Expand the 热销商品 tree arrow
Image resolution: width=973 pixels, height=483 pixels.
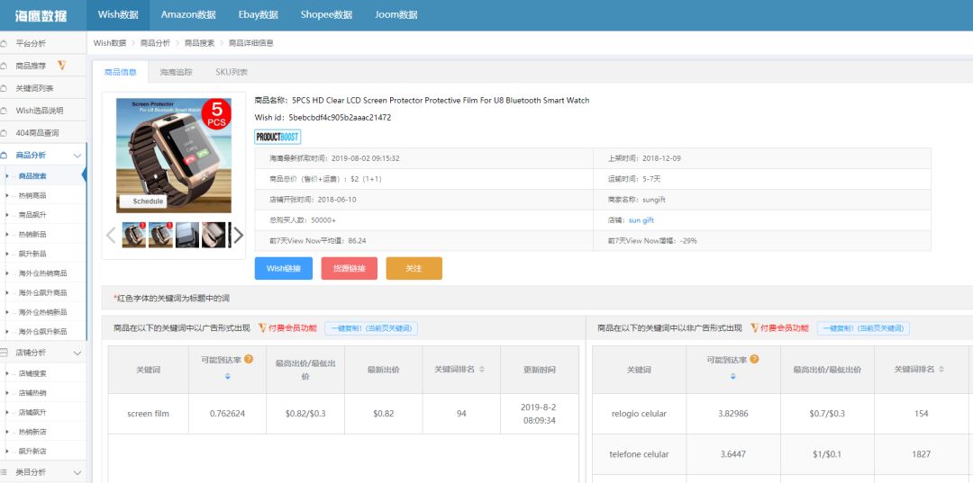pos(7,196)
